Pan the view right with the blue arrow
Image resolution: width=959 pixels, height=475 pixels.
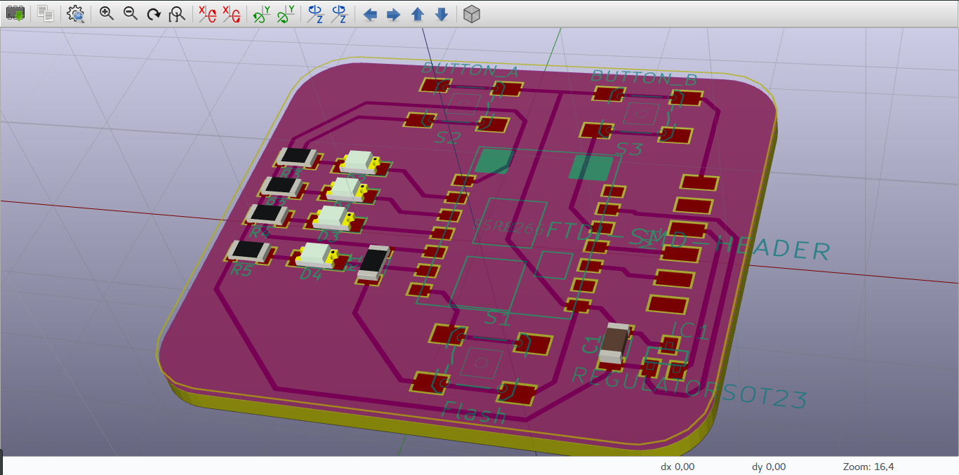[x=393, y=13]
